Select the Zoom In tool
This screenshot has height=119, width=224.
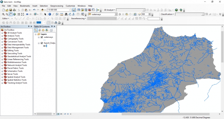[3, 14]
